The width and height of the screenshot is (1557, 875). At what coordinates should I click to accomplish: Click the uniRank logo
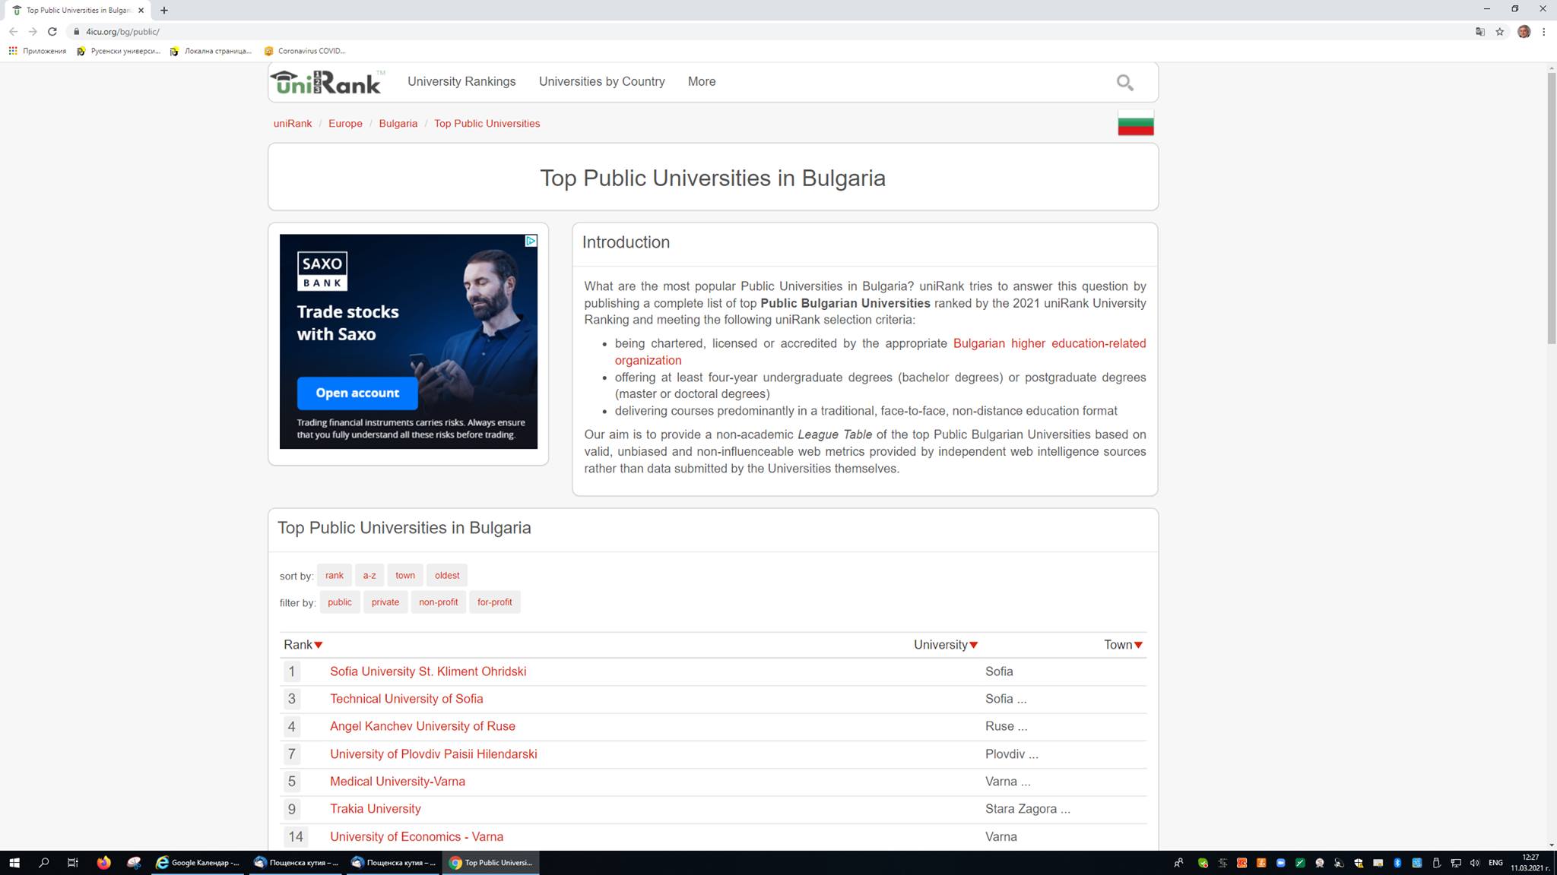pos(327,82)
